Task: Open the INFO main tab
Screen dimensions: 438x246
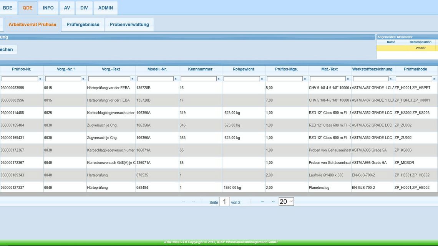Action: (x=48, y=8)
